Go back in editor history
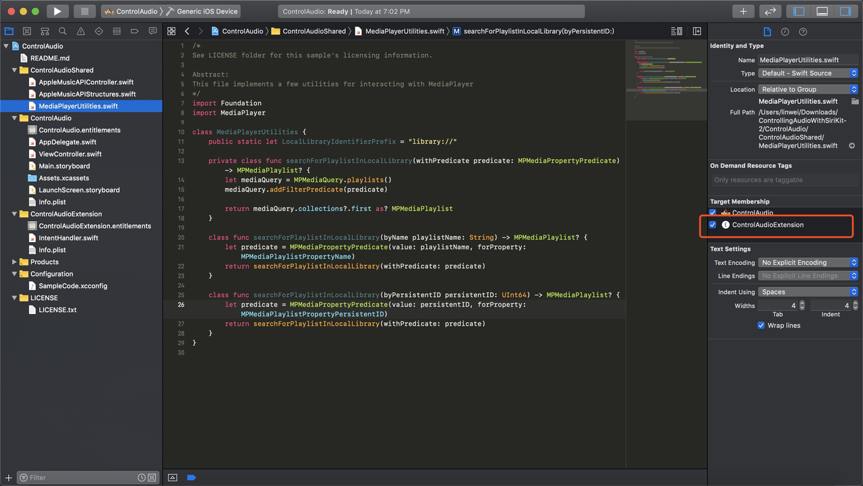Image resolution: width=863 pixels, height=486 pixels. click(187, 31)
